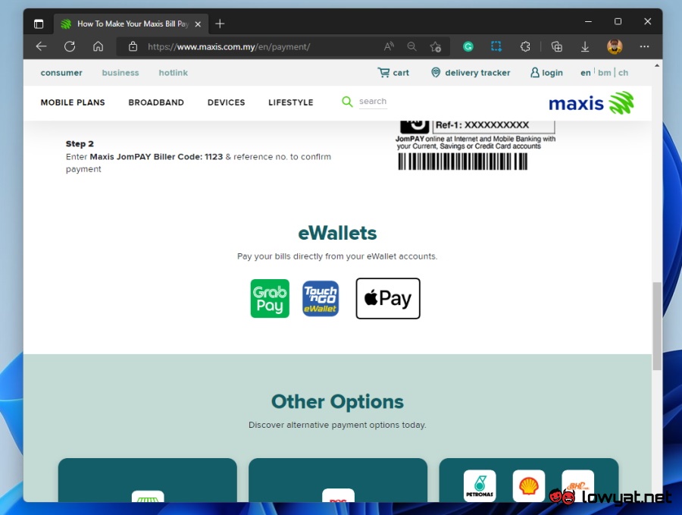Open the Mobile Plans menu
The height and width of the screenshot is (515, 682).
(x=73, y=102)
